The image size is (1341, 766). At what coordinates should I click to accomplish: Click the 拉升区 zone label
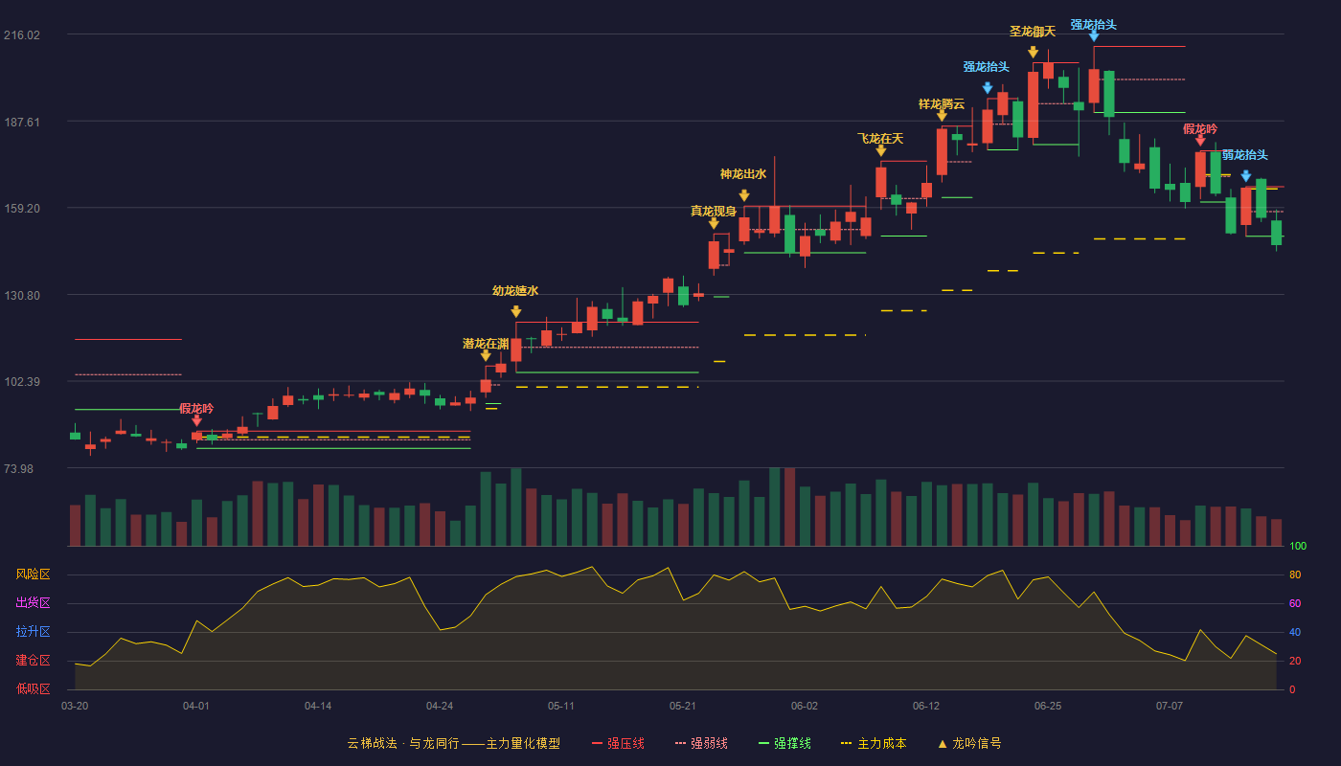point(33,632)
